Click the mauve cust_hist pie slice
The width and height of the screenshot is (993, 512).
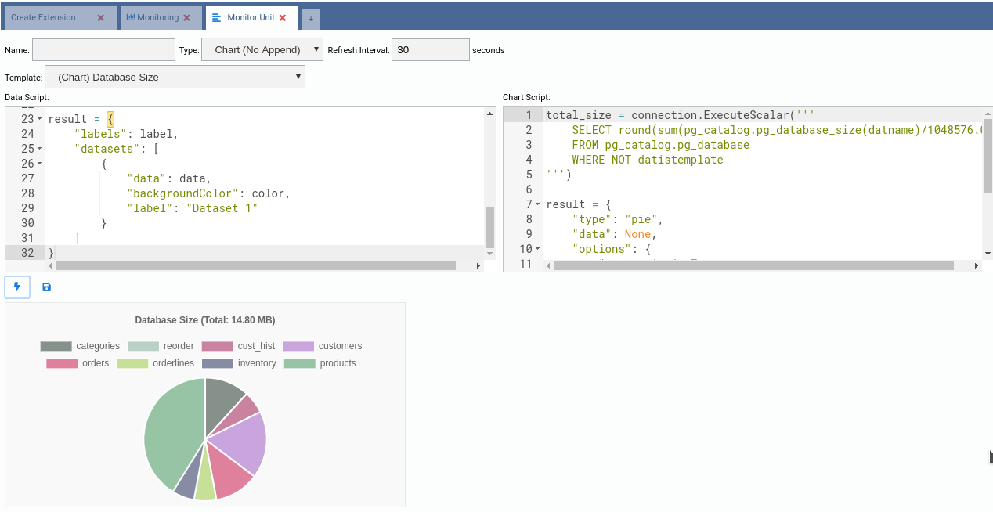(242, 413)
